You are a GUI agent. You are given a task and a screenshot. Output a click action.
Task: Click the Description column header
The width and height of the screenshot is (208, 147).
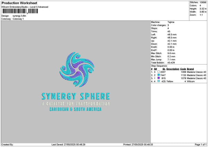173,69
